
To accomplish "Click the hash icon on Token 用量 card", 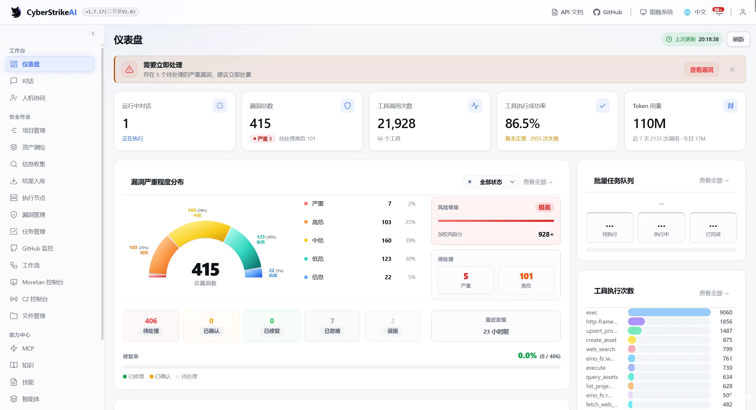I will [731, 106].
